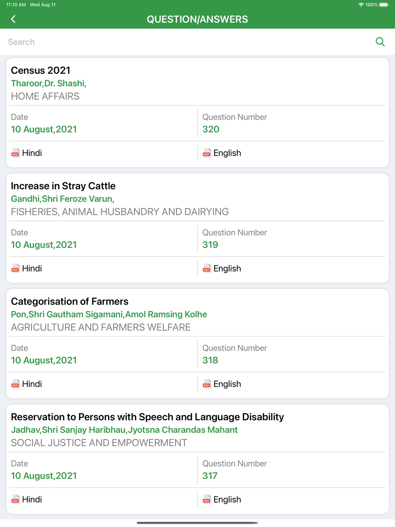Tap the back arrow icon
This screenshot has width=395, height=527.
[13, 19]
